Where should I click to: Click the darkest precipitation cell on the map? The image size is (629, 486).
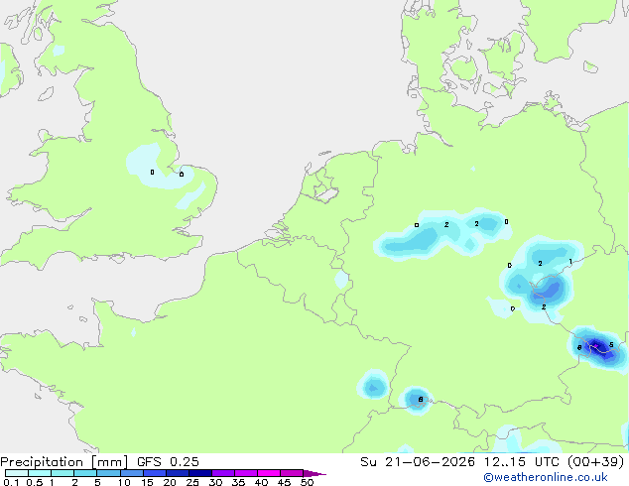pos(596,345)
